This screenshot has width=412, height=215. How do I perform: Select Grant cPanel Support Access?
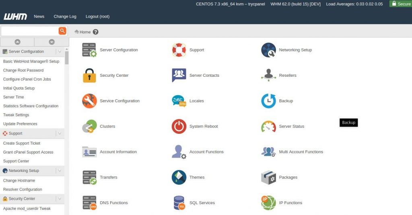[28, 152]
